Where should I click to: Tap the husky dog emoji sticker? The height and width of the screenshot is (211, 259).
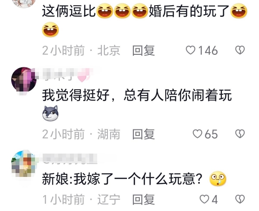[50, 113]
